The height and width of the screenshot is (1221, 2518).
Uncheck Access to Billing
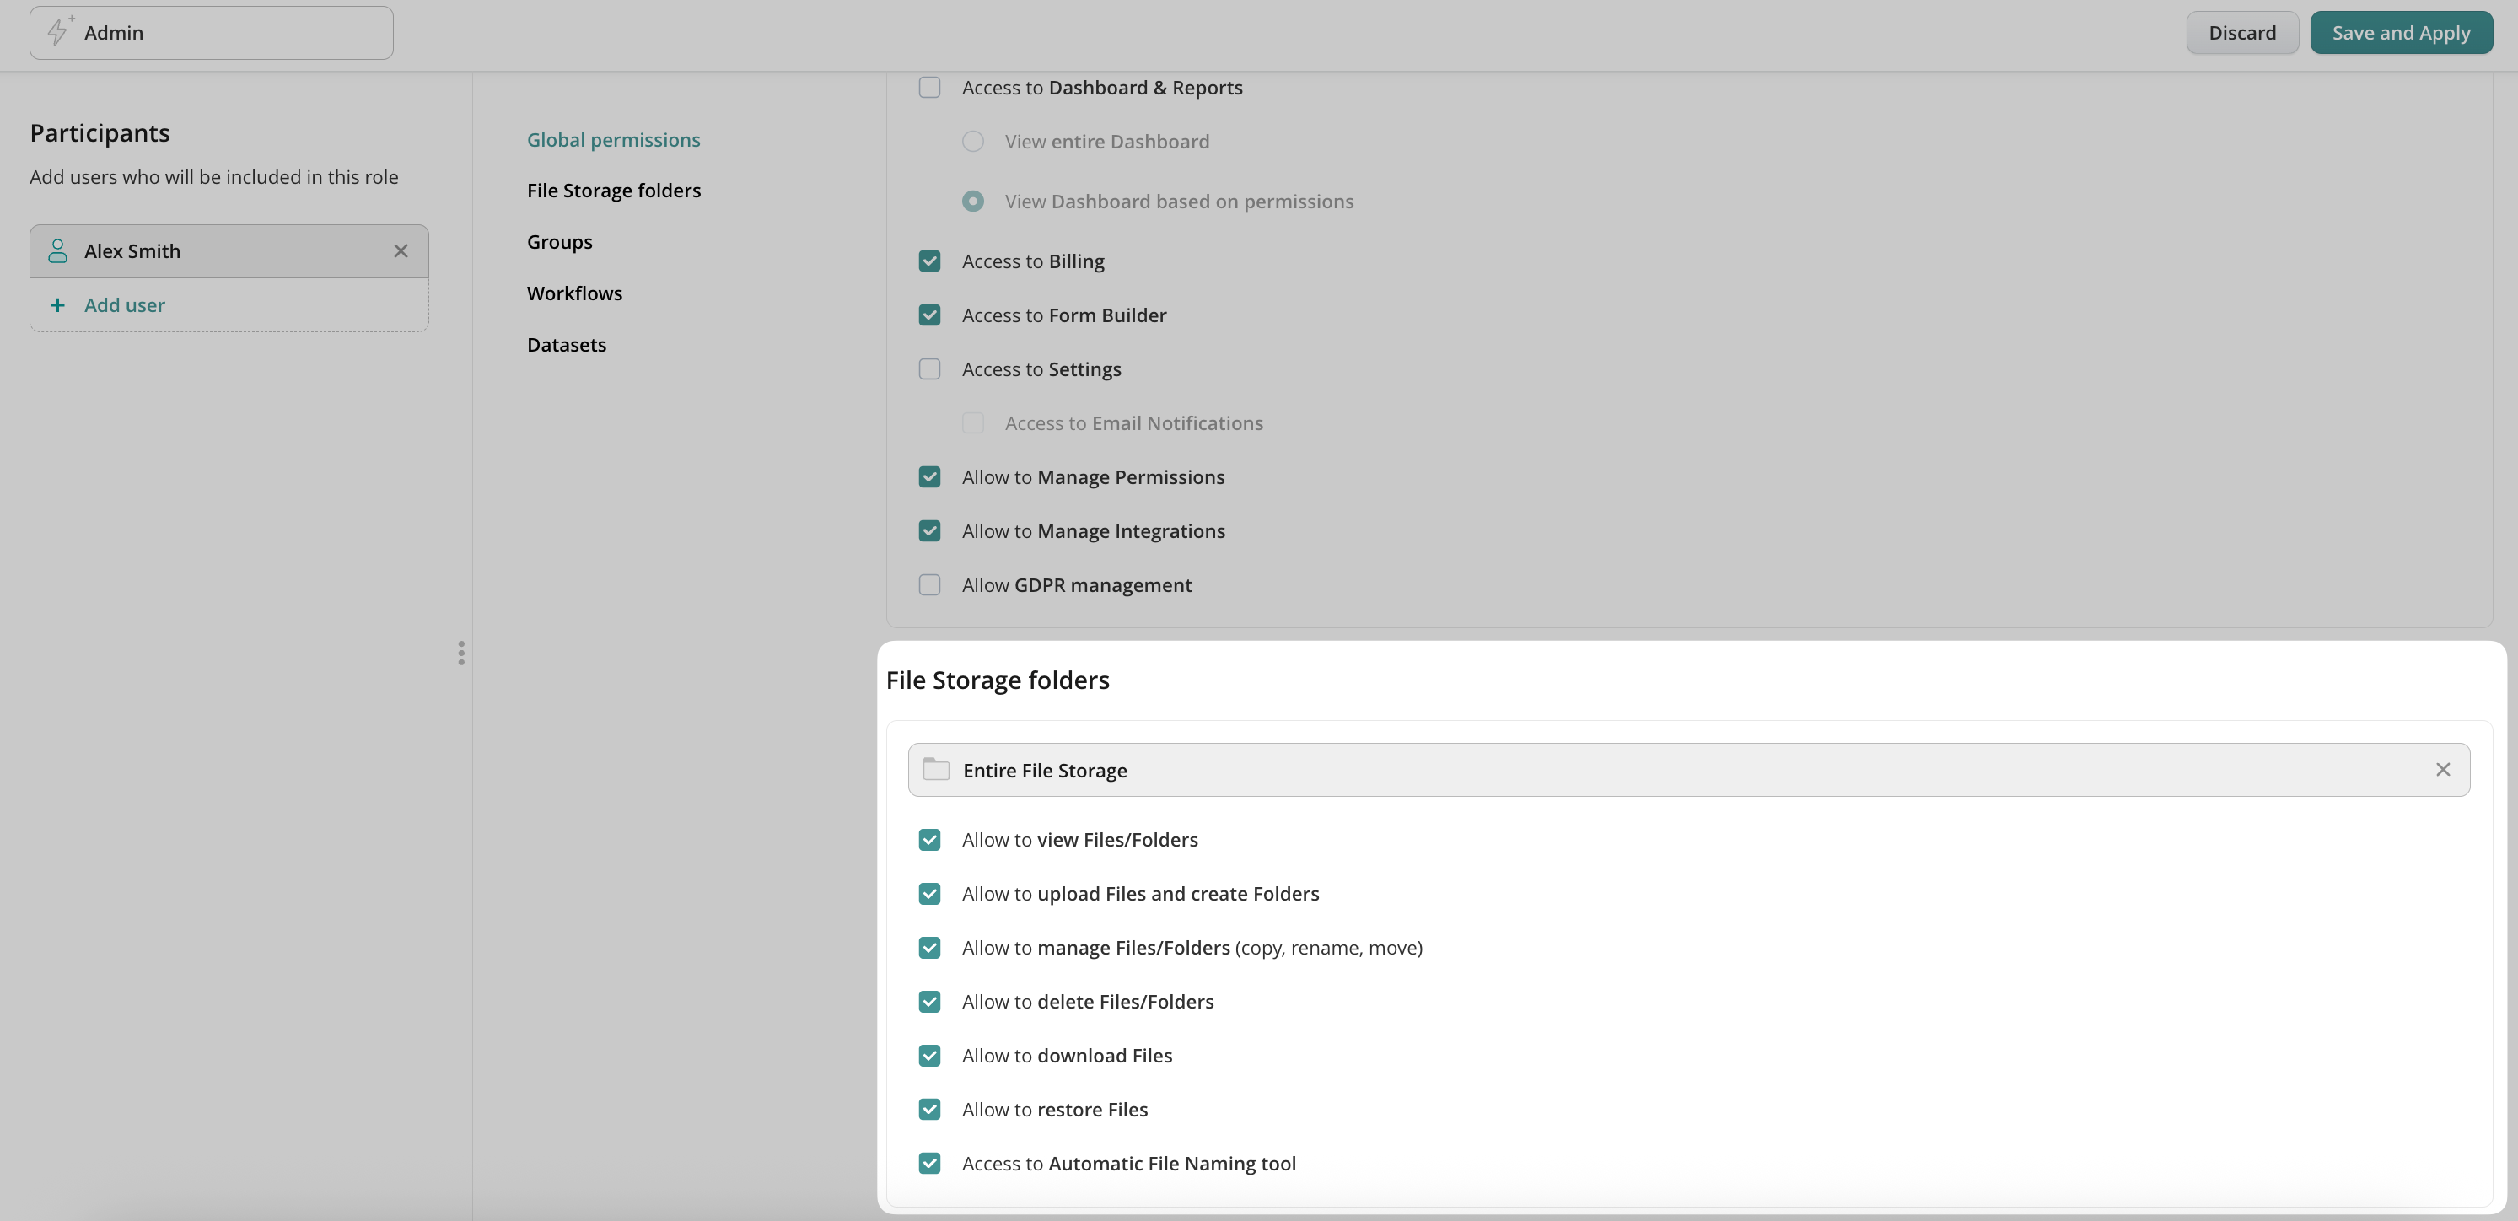pyautogui.click(x=929, y=261)
